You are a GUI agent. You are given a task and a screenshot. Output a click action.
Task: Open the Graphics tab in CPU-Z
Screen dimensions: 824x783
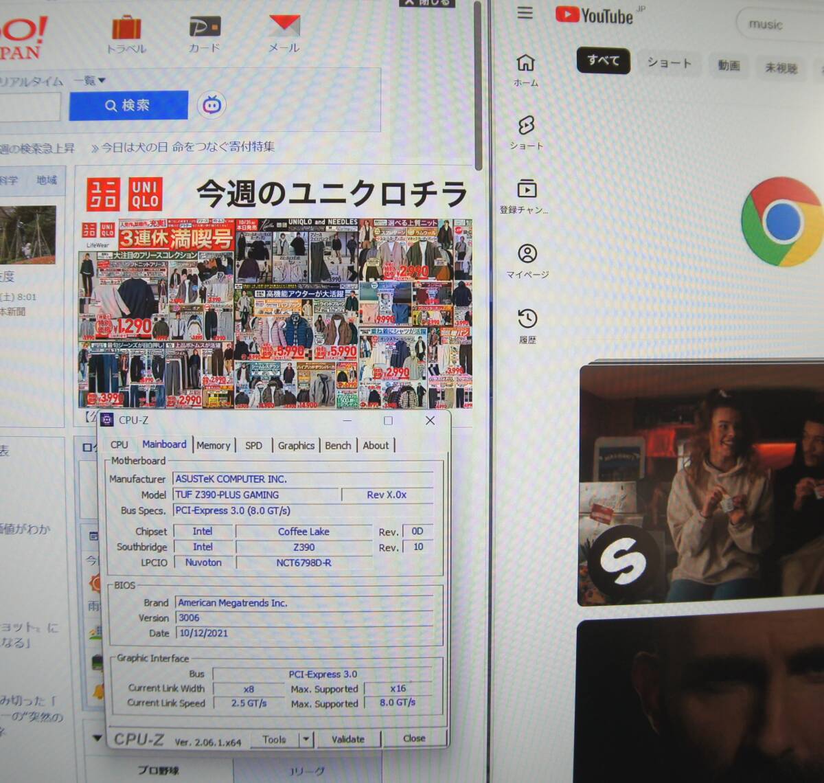(x=296, y=446)
